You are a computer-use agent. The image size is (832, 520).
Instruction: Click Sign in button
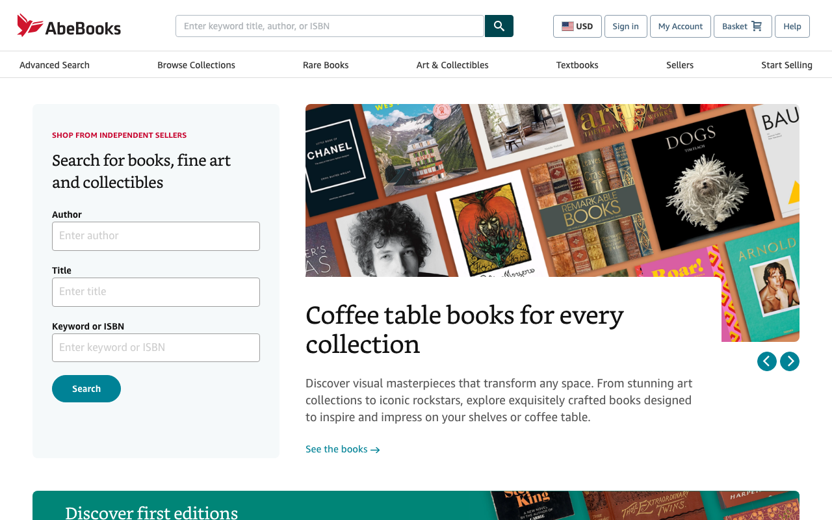625,26
